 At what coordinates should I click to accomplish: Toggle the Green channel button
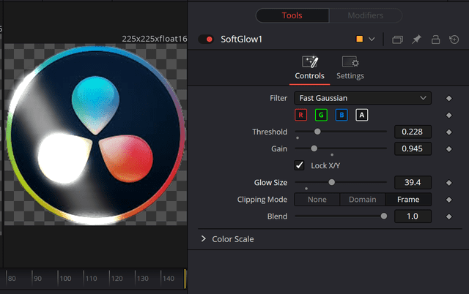[x=321, y=116]
